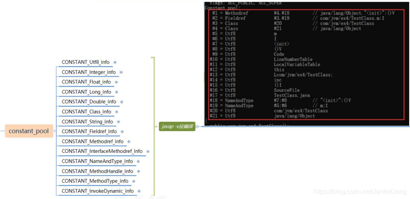The width and height of the screenshot is (410, 199).
Task: Expand the CONSTANT_Long_info node
Action: (x=117, y=92)
